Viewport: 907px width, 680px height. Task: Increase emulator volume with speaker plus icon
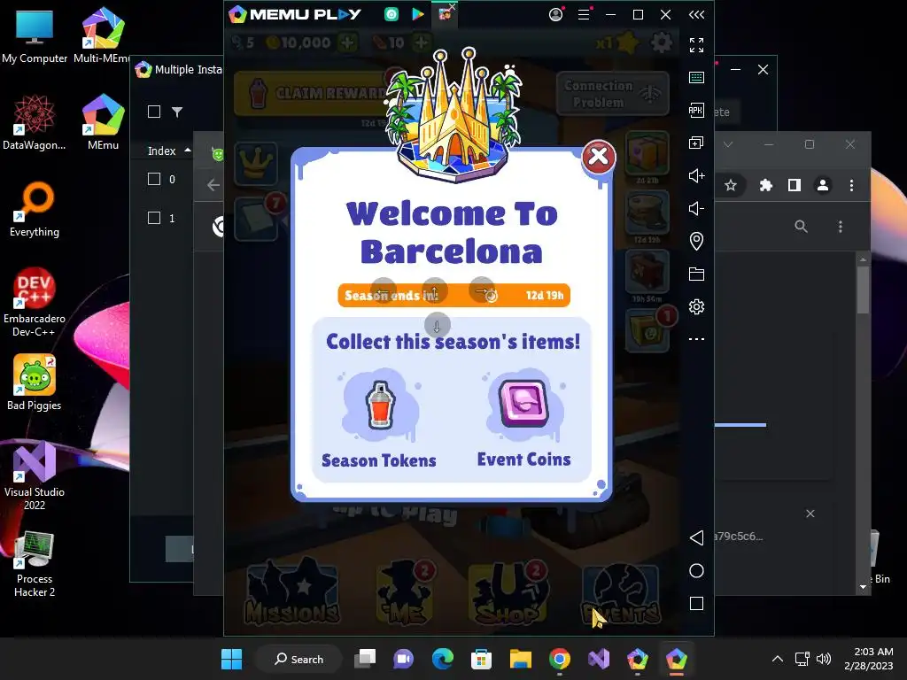(x=696, y=176)
